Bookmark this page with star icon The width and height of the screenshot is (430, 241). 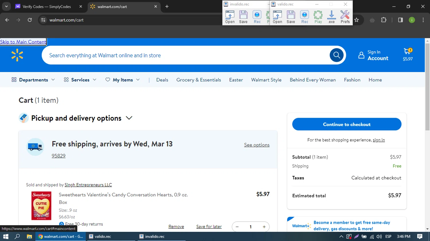(357, 20)
